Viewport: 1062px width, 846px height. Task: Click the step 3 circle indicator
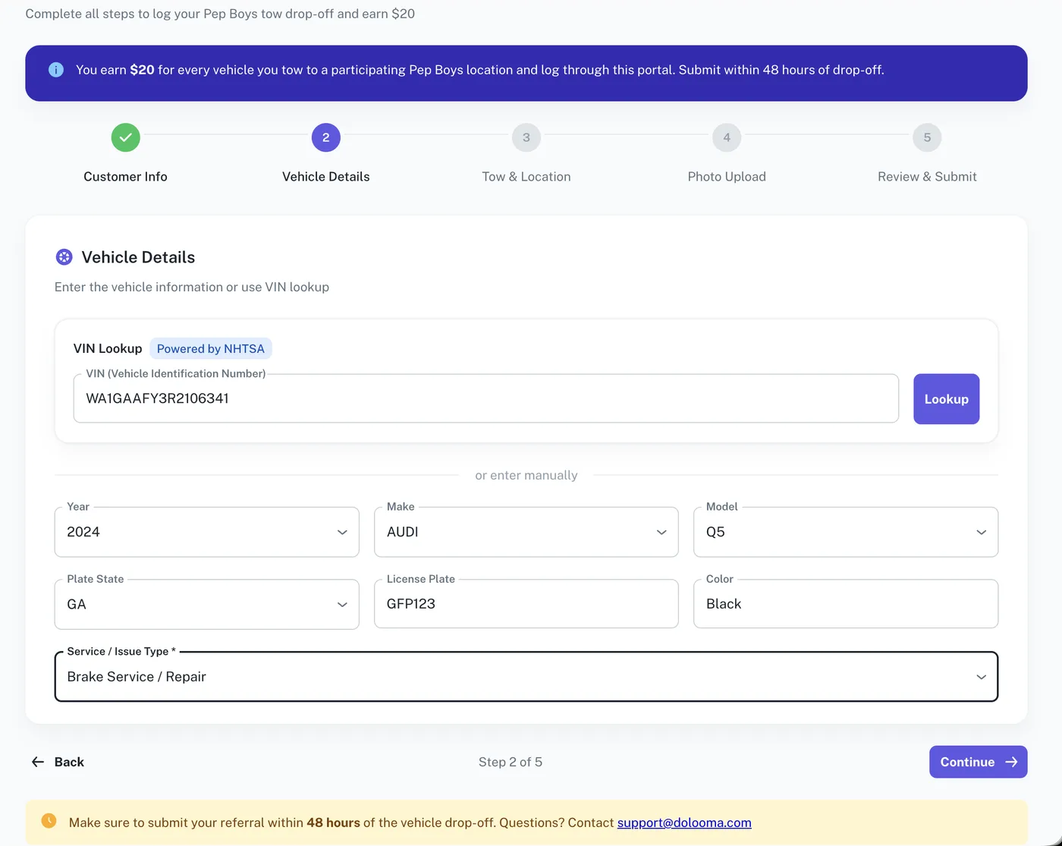526,137
